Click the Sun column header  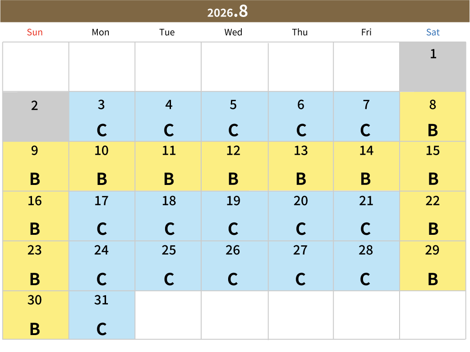35,32
